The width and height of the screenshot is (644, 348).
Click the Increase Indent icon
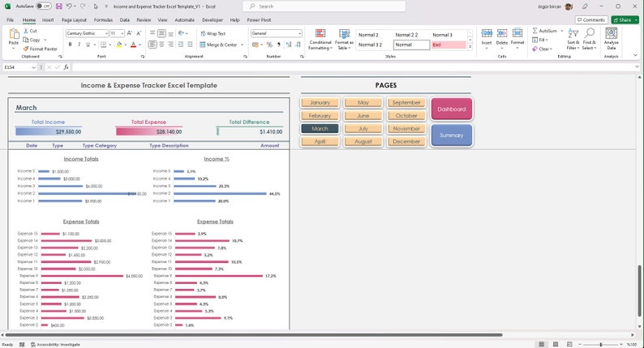click(x=190, y=45)
